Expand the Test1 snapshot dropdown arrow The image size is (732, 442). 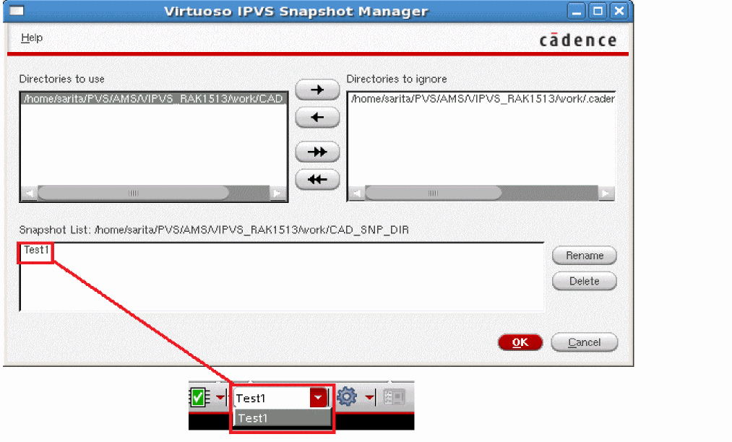coord(319,398)
